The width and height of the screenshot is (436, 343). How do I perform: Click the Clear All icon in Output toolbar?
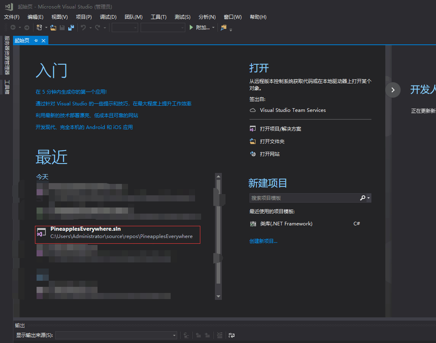[x=220, y=335]
